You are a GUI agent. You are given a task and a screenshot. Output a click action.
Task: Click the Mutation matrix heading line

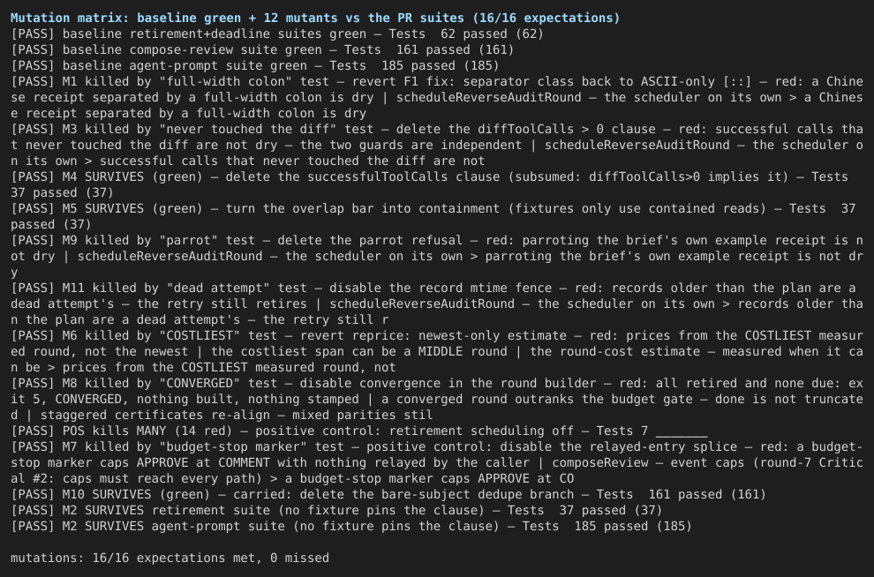pos(315,18)
